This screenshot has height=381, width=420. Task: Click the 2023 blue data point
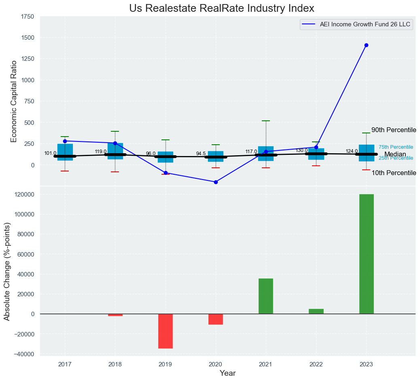coord(366,45)
